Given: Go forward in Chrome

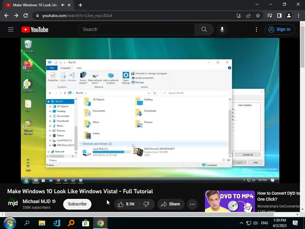Looking at the screenshot, I should (x=16, y=16).
